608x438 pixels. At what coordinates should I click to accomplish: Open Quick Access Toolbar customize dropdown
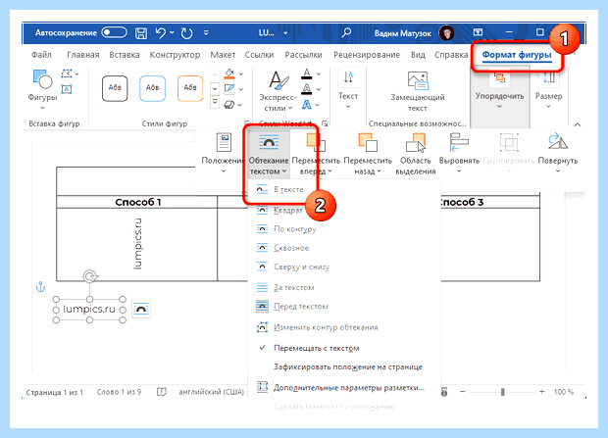(206, 33)
